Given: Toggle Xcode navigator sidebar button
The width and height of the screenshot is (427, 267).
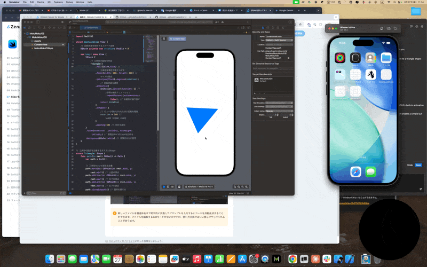Looking at the screenshot, I should 38,22.
